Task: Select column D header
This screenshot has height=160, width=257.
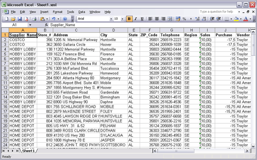Action: click(x=114, y=30)
